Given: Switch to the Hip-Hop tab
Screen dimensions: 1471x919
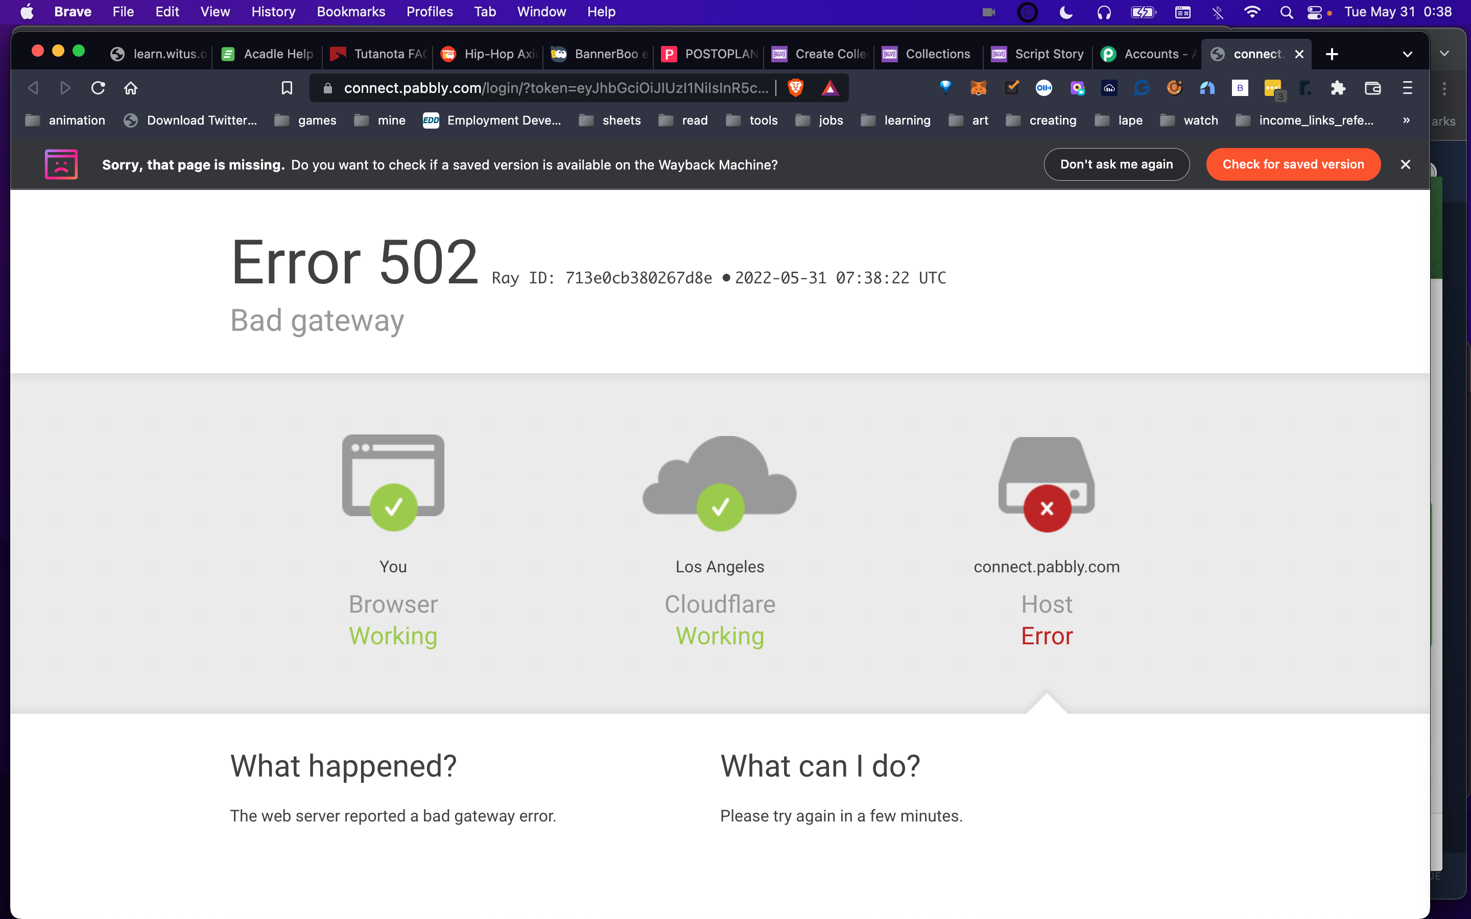Looking at the screenshot, I should [489, 54].
